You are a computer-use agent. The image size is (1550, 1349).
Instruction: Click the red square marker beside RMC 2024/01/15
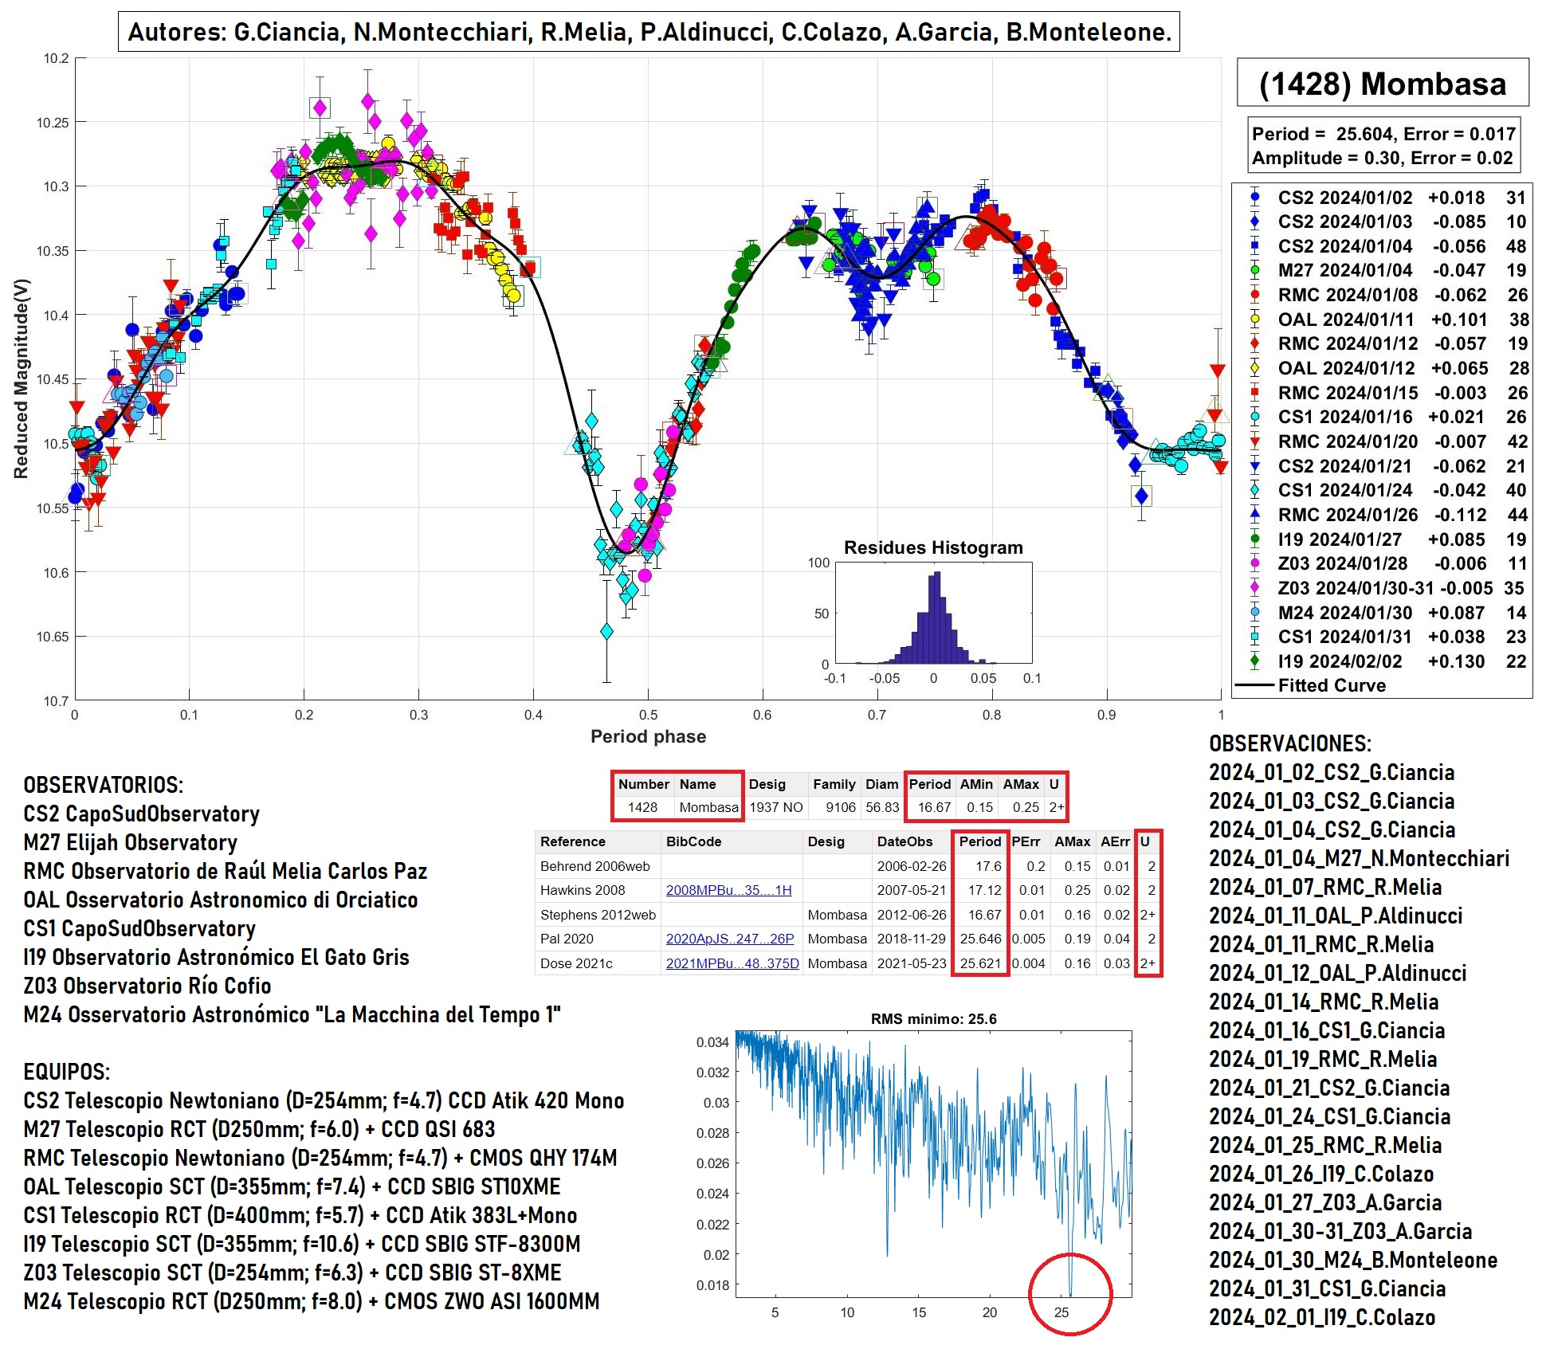[1255, 393]
